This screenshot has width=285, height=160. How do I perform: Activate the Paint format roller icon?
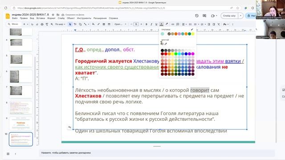47,24
